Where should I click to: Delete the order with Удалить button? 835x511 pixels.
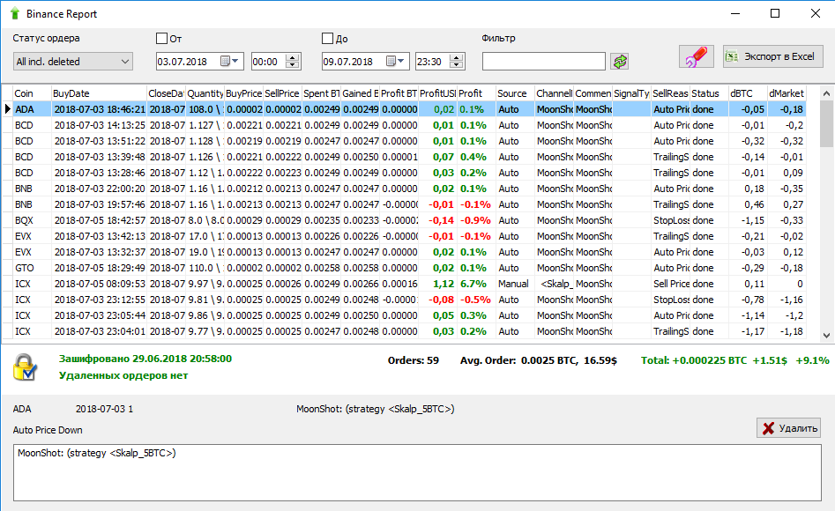[788, 428]
